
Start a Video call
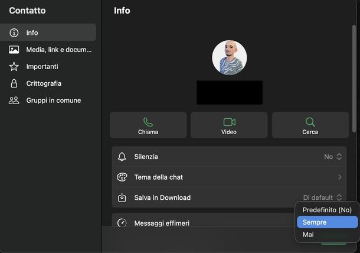[229, 125]
